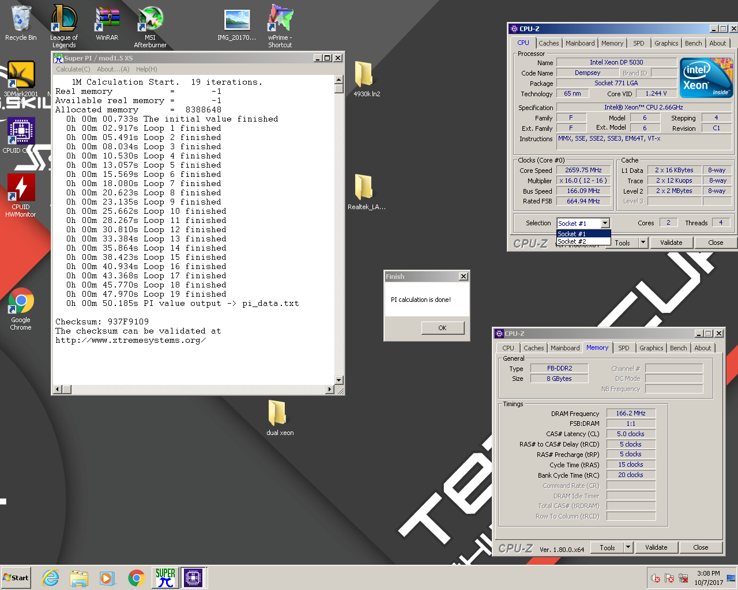Image resolution: width=738 pixels, height=590 pixels.
Task: Switch to SPD tab in top CPU-Z
Action: [639, 43]
